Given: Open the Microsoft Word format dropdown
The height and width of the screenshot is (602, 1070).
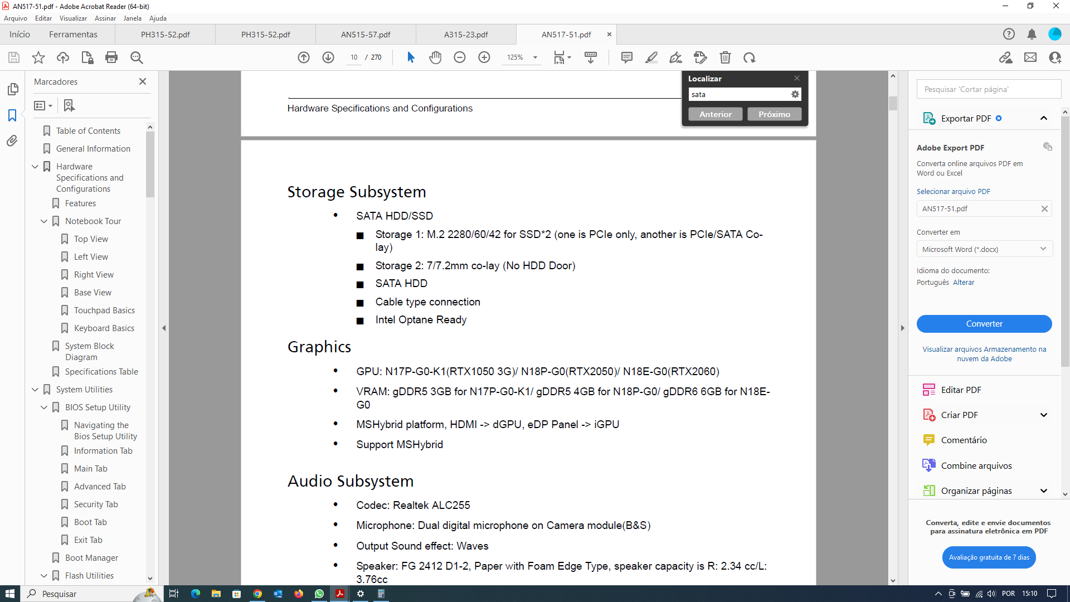Looking at the screenshot, I should point(984,249).
